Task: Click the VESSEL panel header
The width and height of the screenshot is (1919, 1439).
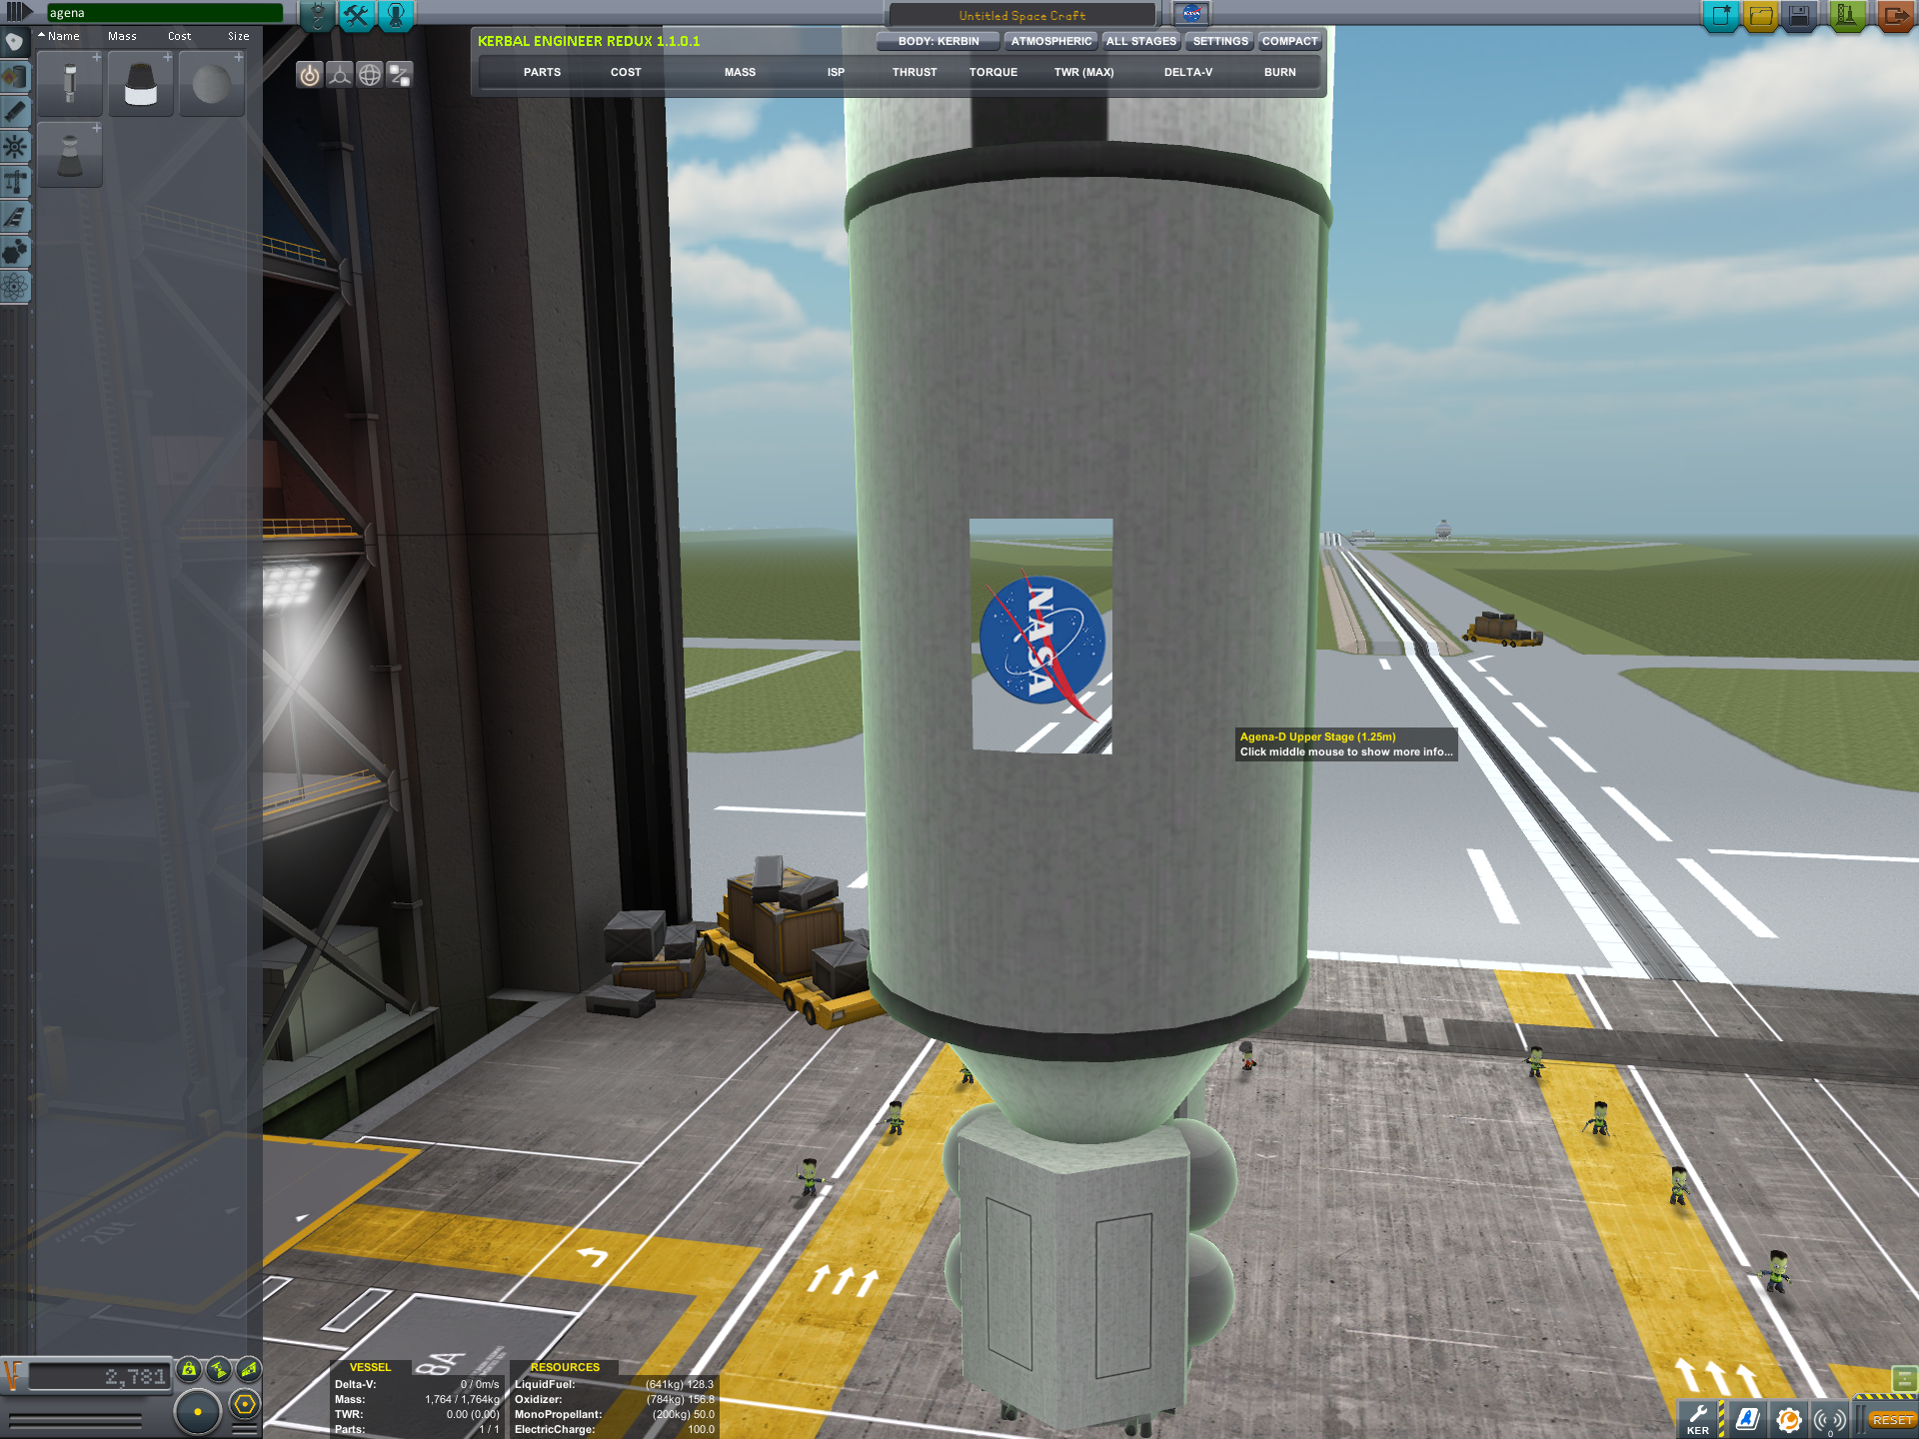Action: [370, 1367]
